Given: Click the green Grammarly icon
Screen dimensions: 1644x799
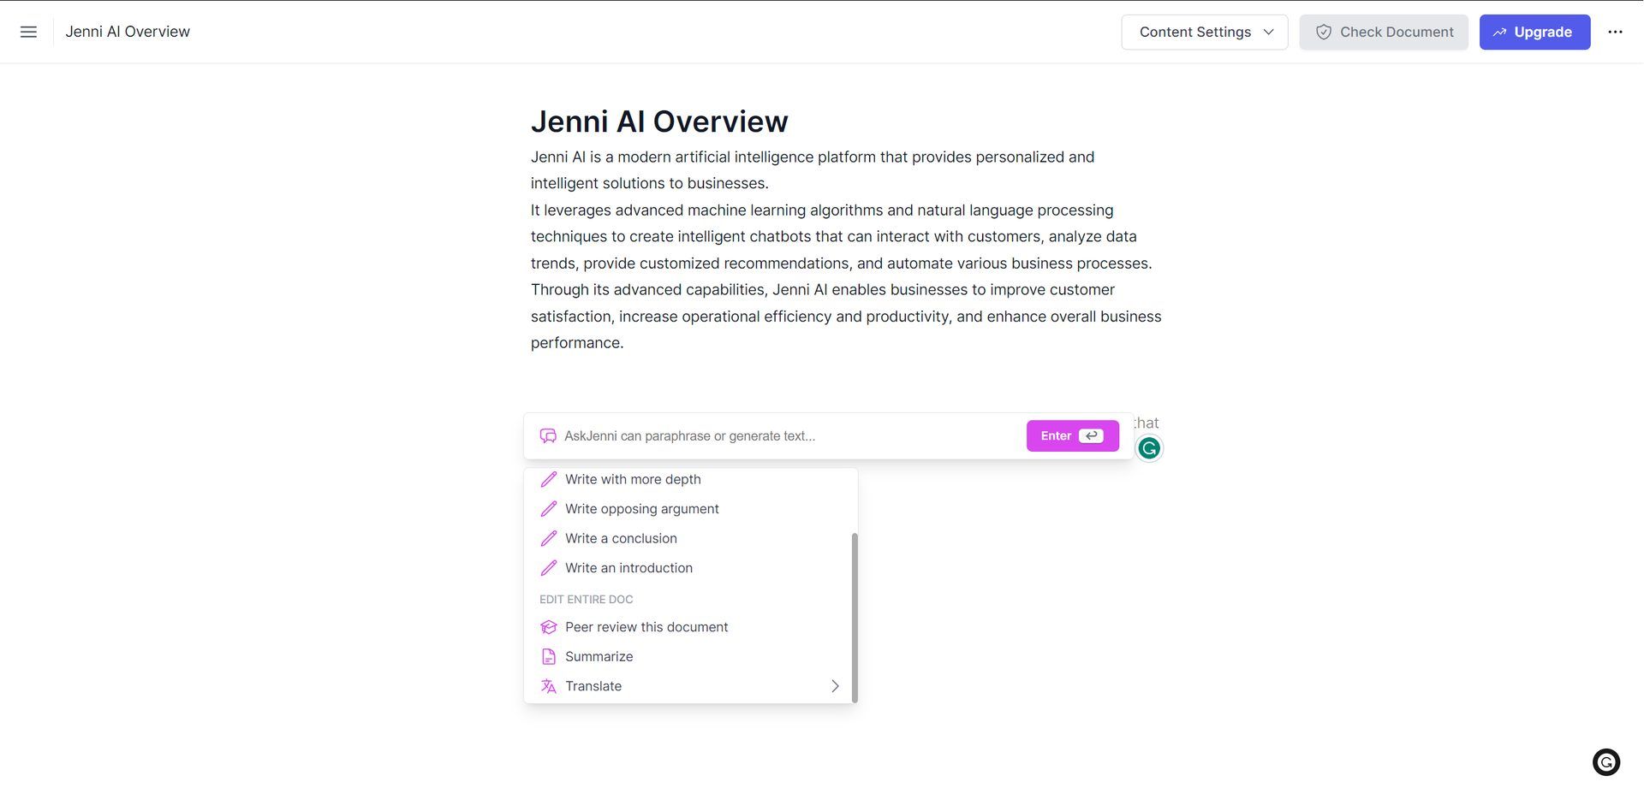Looking at the screenshot, I should 1149,447.
